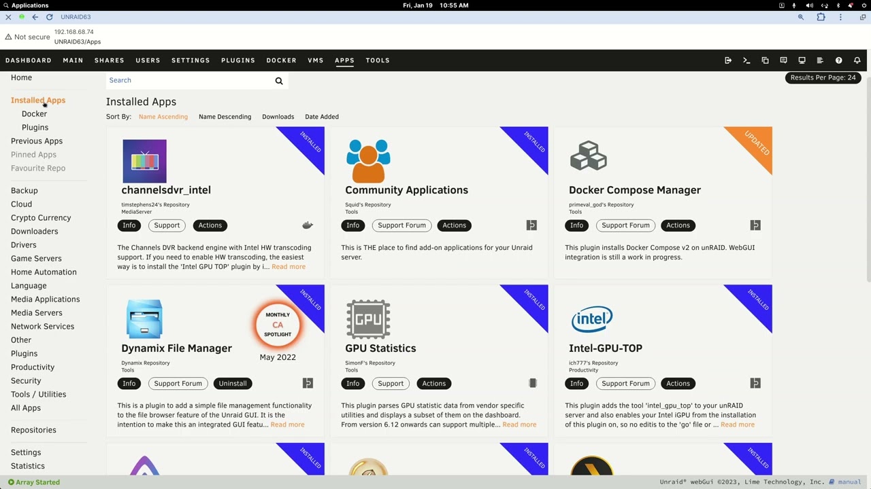The width and height of the screenshot is (871, 489).
Task: Open Support Forum for Community Applications
Action: pyautogui.click(x=402, y=225)
